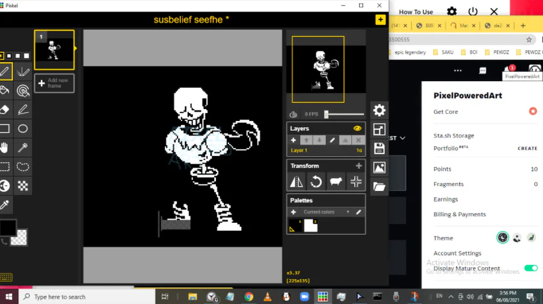The width and height of the screenshot is (543, 304).
Task: Select the Color picker eyedropper tool
Action: pyautogui.click(x=5, y=205)
